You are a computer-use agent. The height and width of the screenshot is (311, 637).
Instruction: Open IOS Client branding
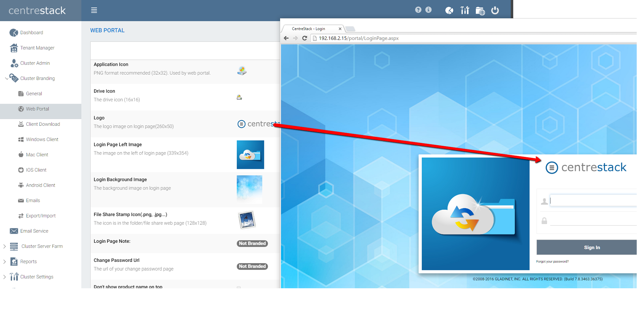36,170
